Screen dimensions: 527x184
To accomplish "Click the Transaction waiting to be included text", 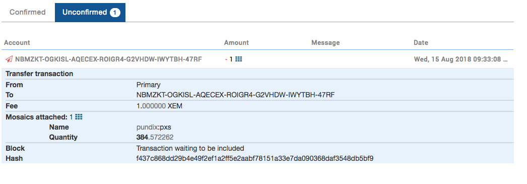I will [x=190, y=148].
